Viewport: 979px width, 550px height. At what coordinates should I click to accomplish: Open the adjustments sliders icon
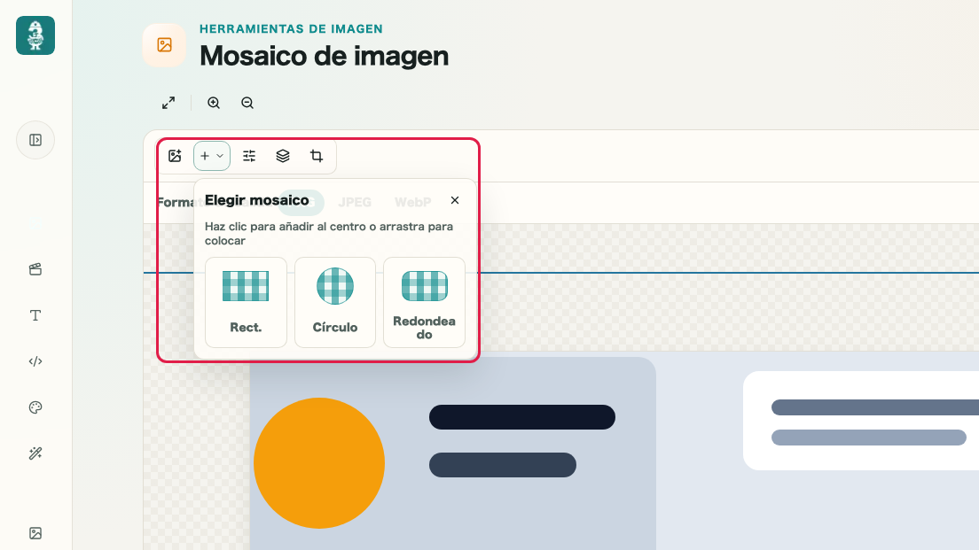point(249,156)
